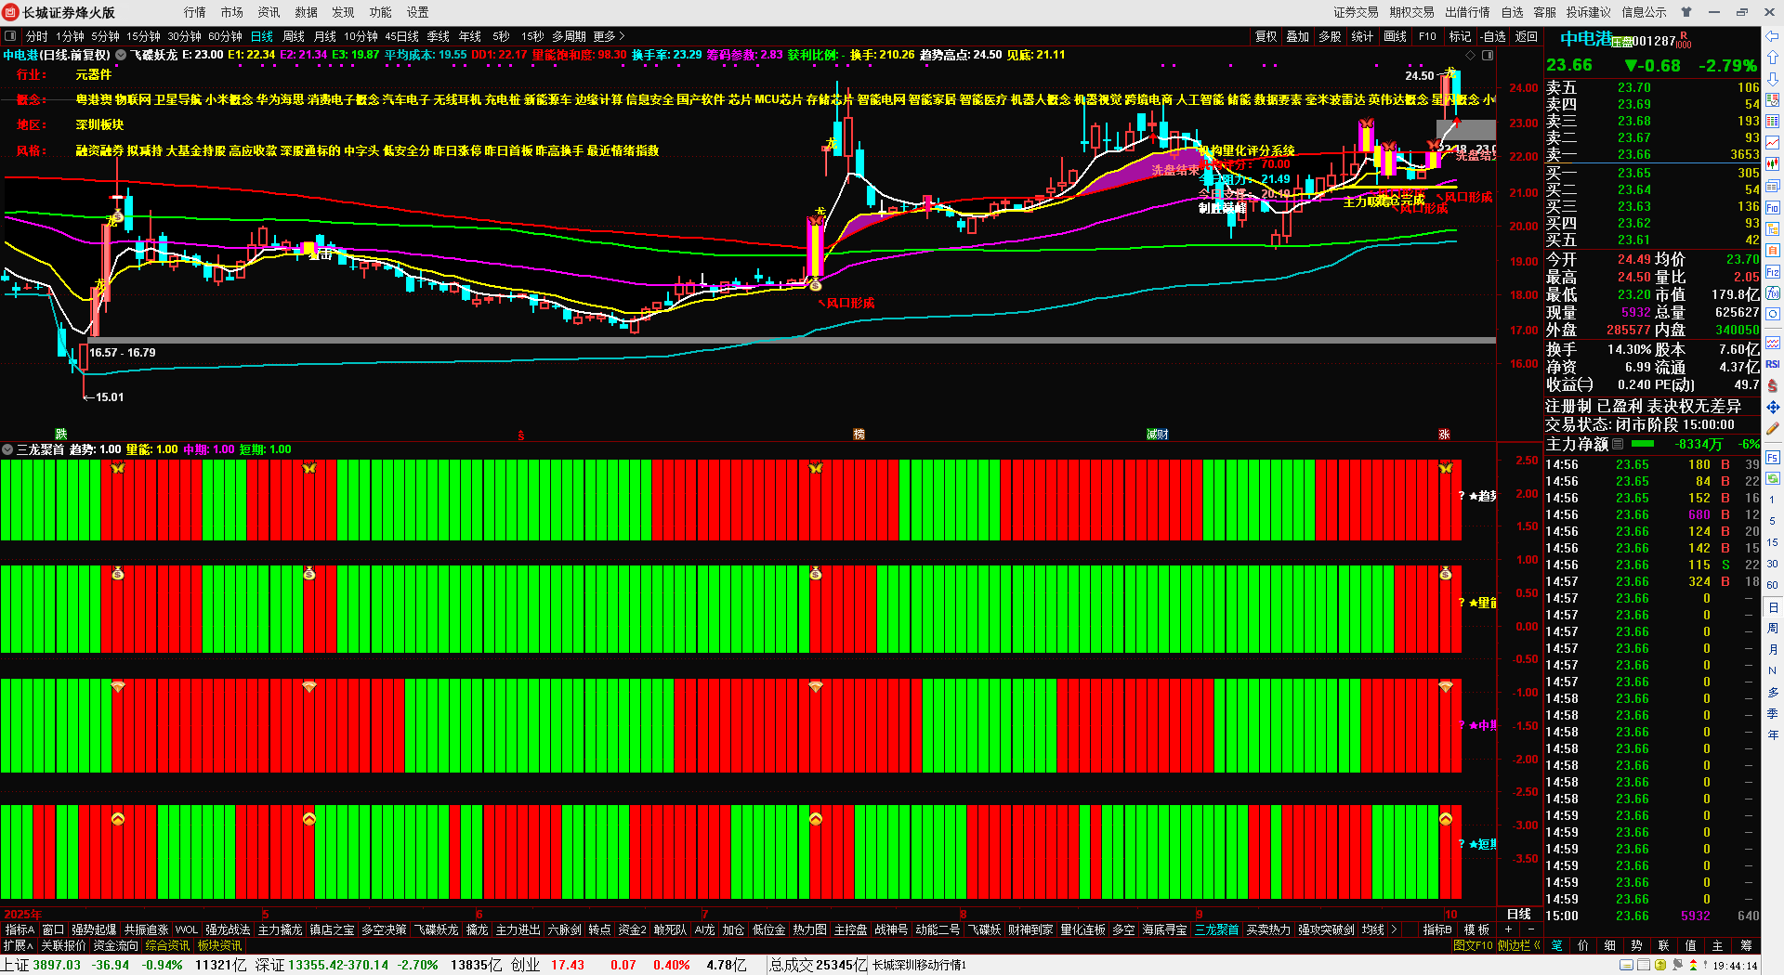Click 期权交易 link
Screen dimensions: 1784x975
coord(1412,12)
